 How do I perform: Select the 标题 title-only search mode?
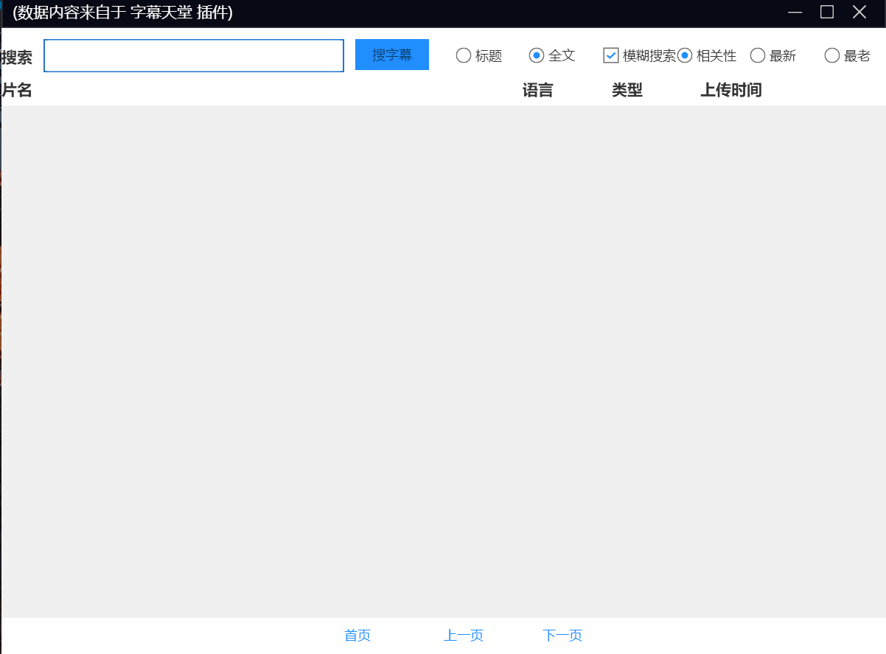464,55
